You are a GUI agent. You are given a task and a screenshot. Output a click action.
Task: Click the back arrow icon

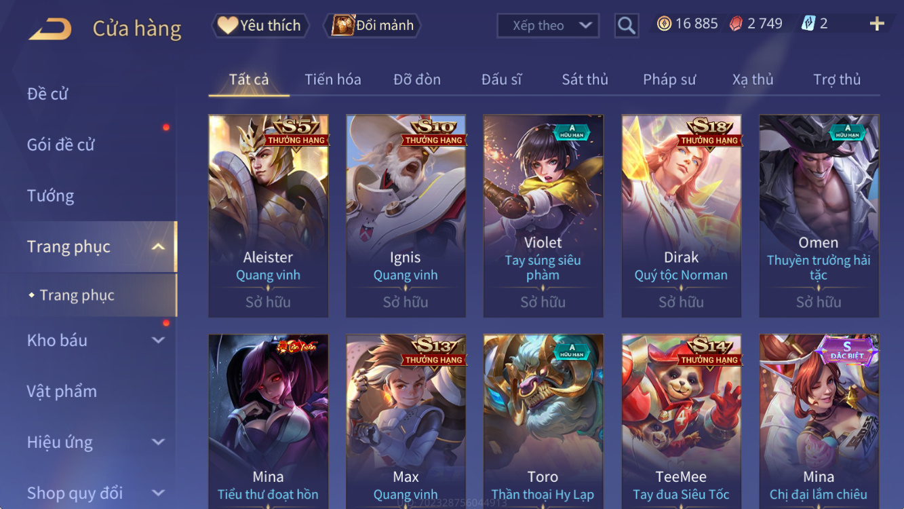coord(50,29)
